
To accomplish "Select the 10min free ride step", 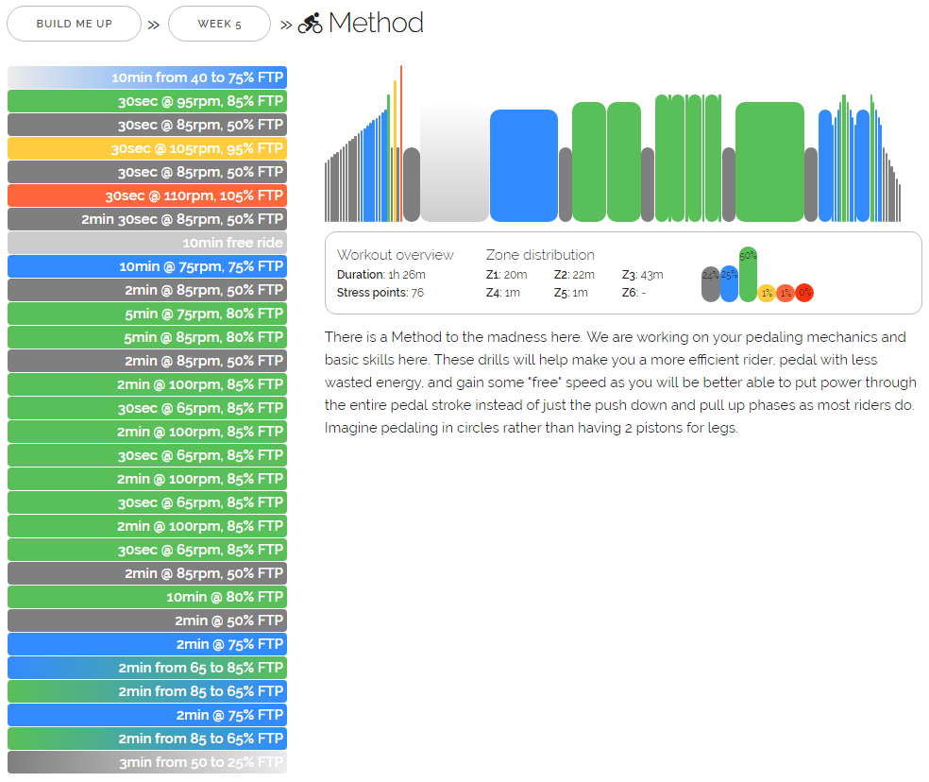I will 147,243.
